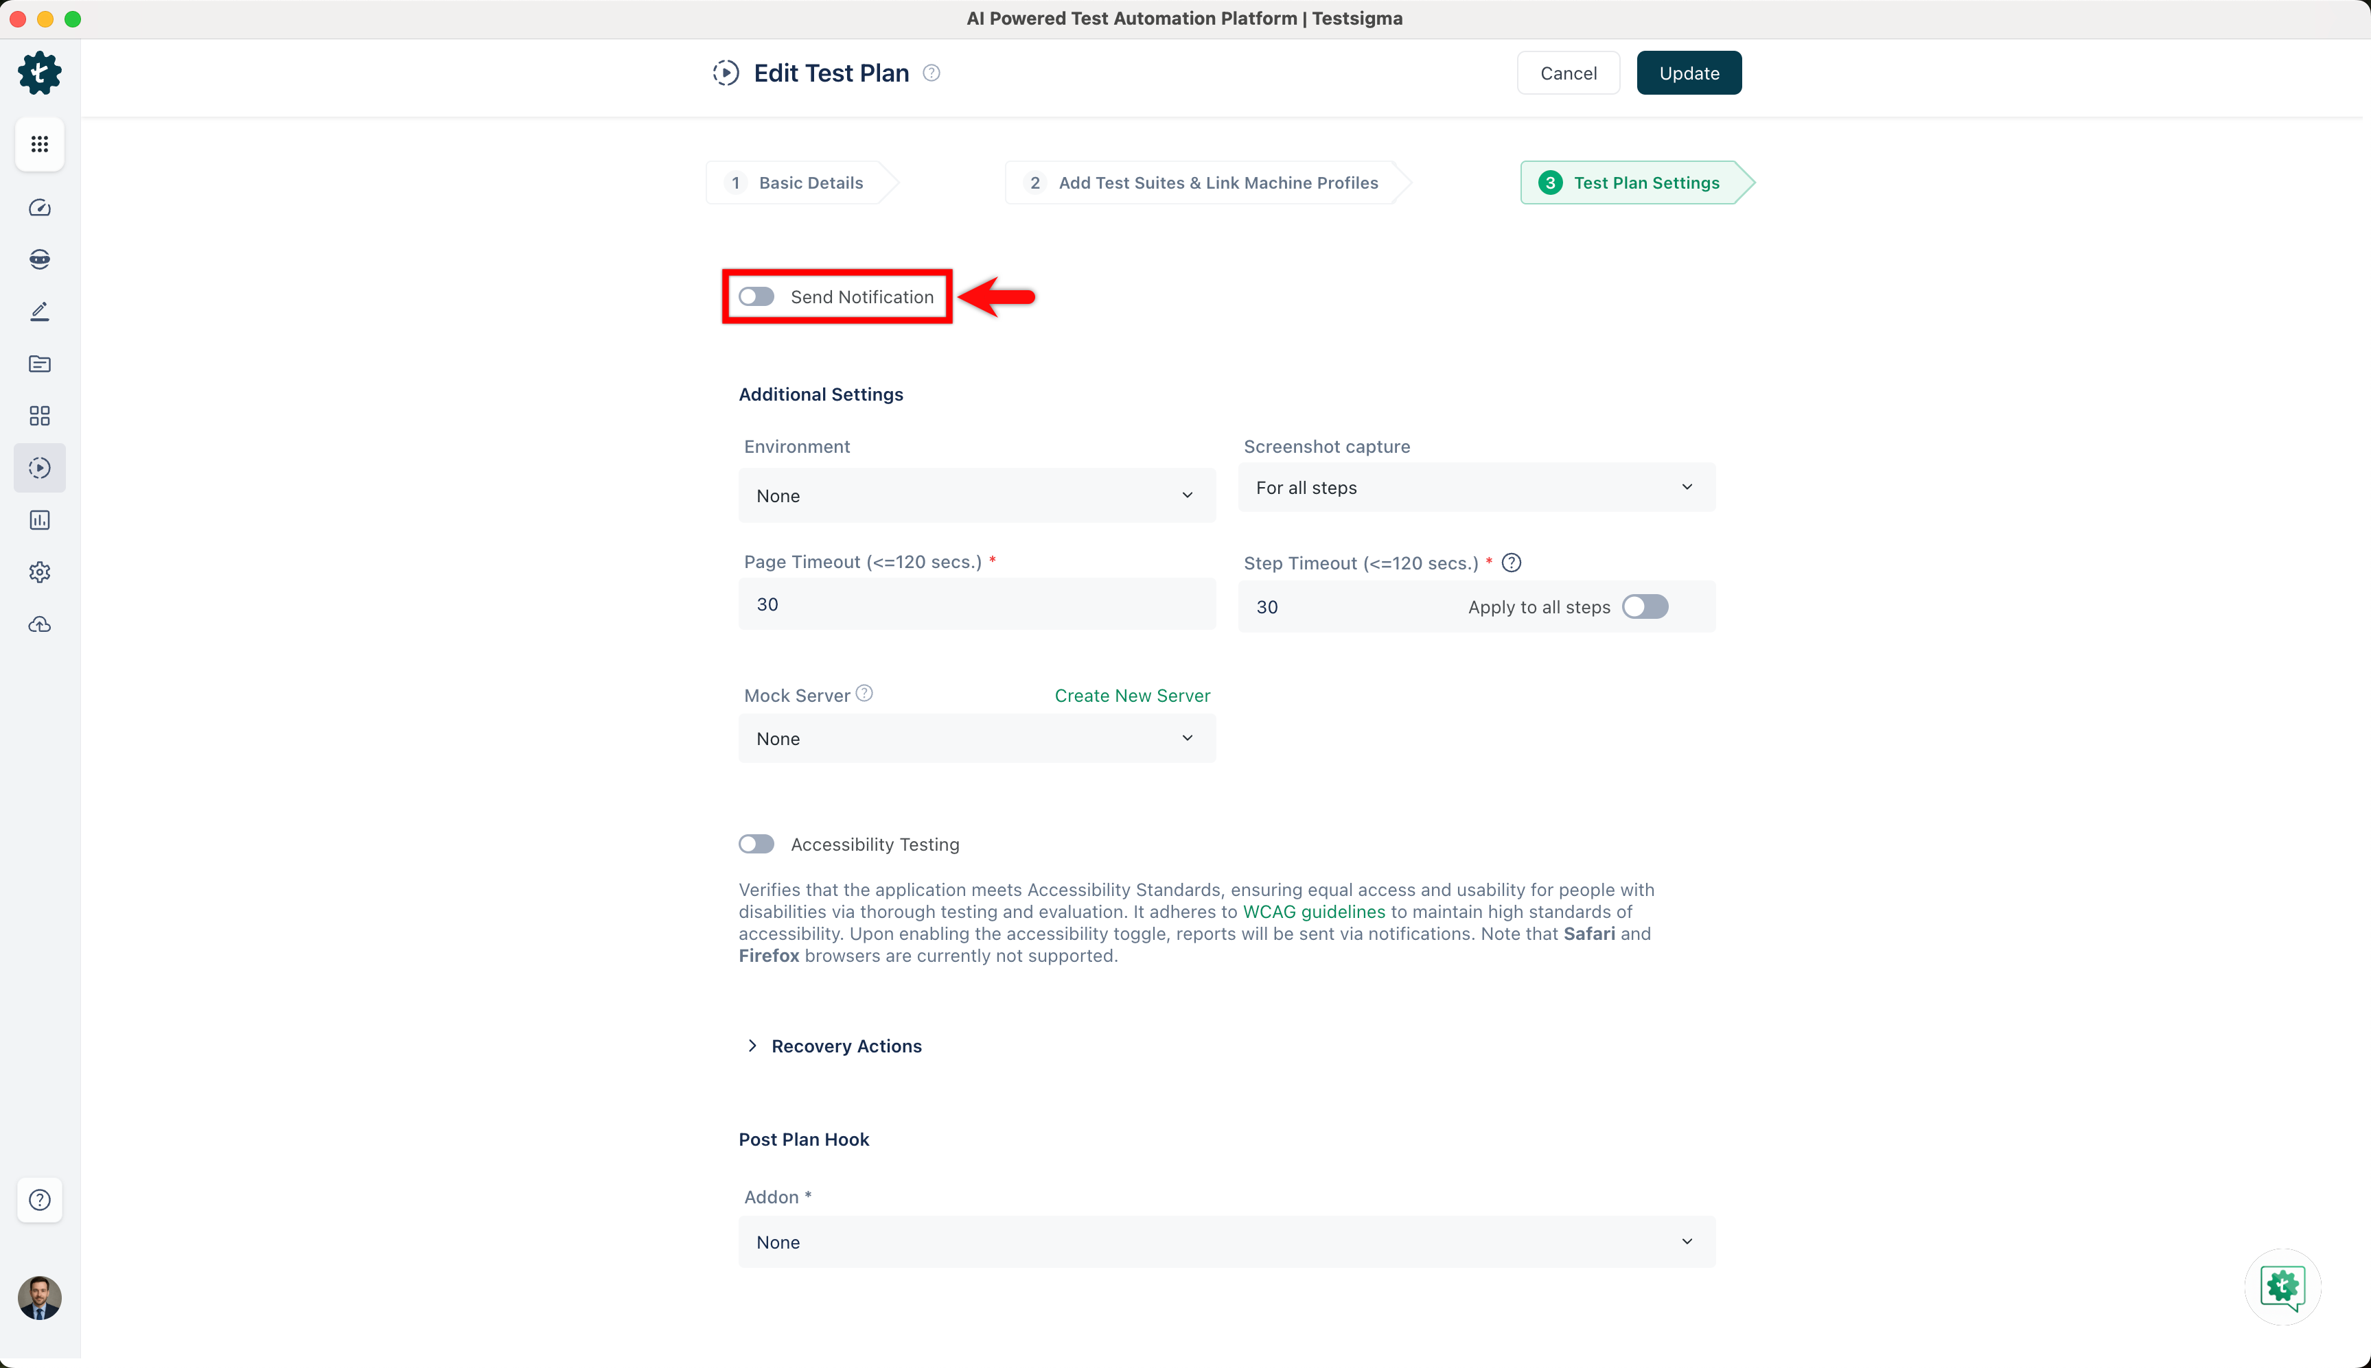This screenshot has height=1368, width=2371.
Task: Open the Reports chart icon in sidebar
Action: [x=40, y=521]
